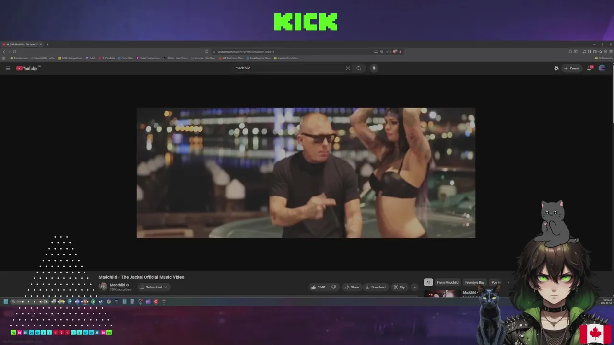Click the YouTube logo home link

click(26, 68)
